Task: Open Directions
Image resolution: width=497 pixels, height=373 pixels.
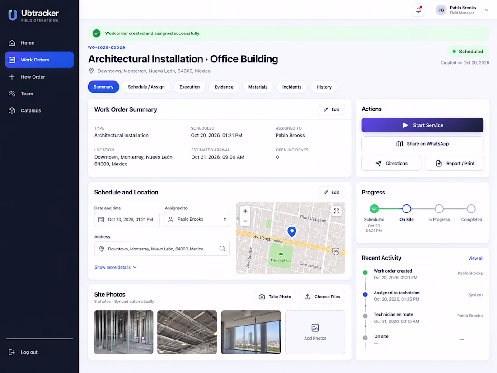Action: 391,163
